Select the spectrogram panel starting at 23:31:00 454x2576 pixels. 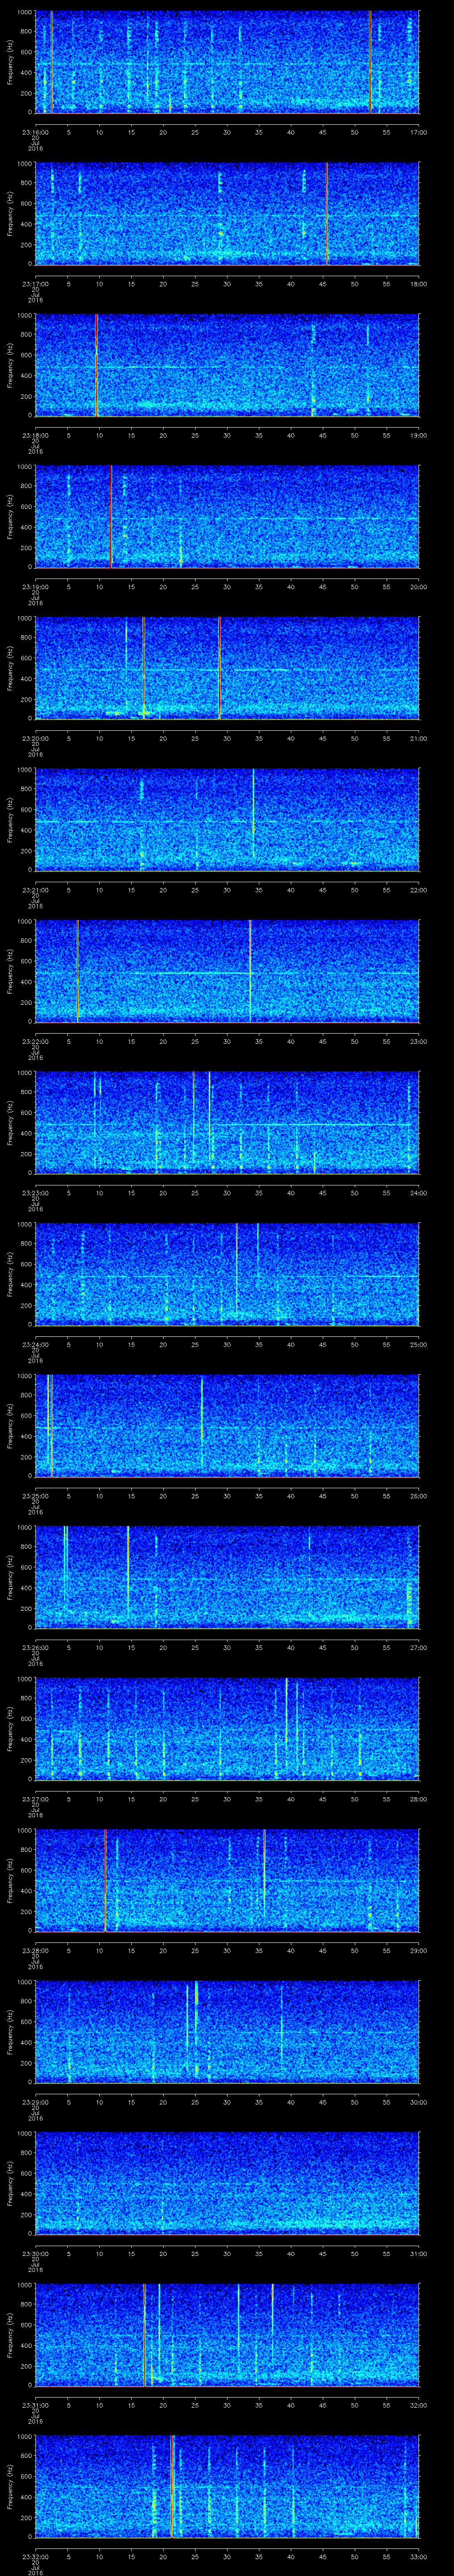[227, 2335]
